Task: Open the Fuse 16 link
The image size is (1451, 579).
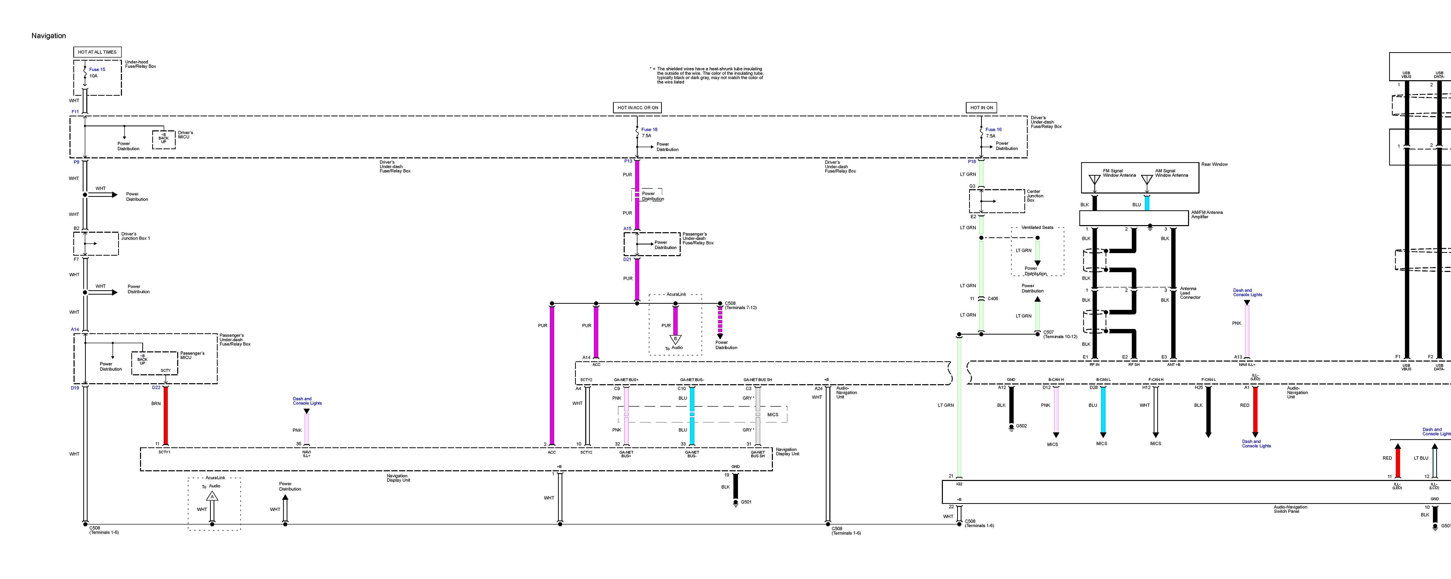Action: click(x=993, y=130)
